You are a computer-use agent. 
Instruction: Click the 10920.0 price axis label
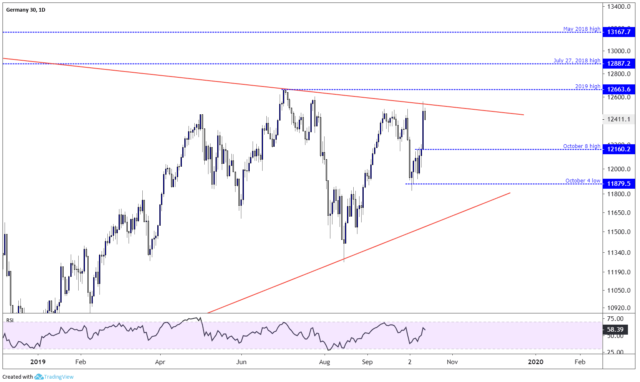click(619, 308)
